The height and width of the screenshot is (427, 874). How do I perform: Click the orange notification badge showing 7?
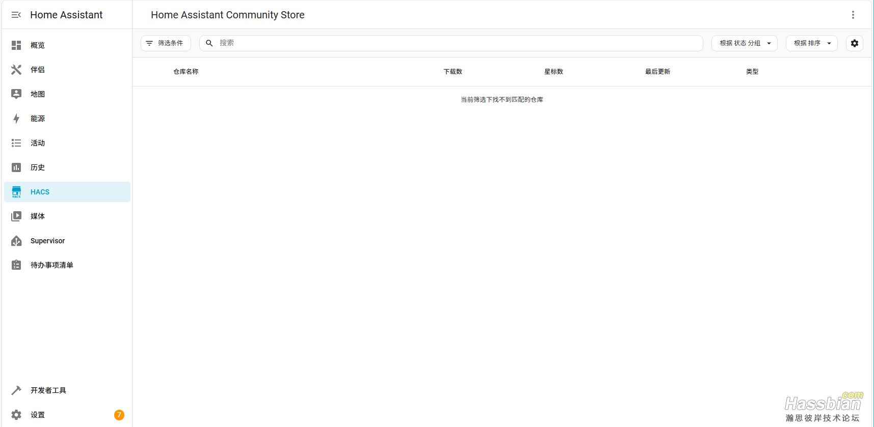[x=119, y=415]
